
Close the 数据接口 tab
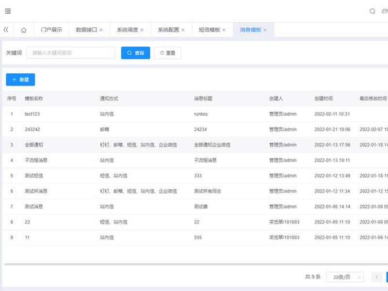pyautogui.click(x=101, y=30)
